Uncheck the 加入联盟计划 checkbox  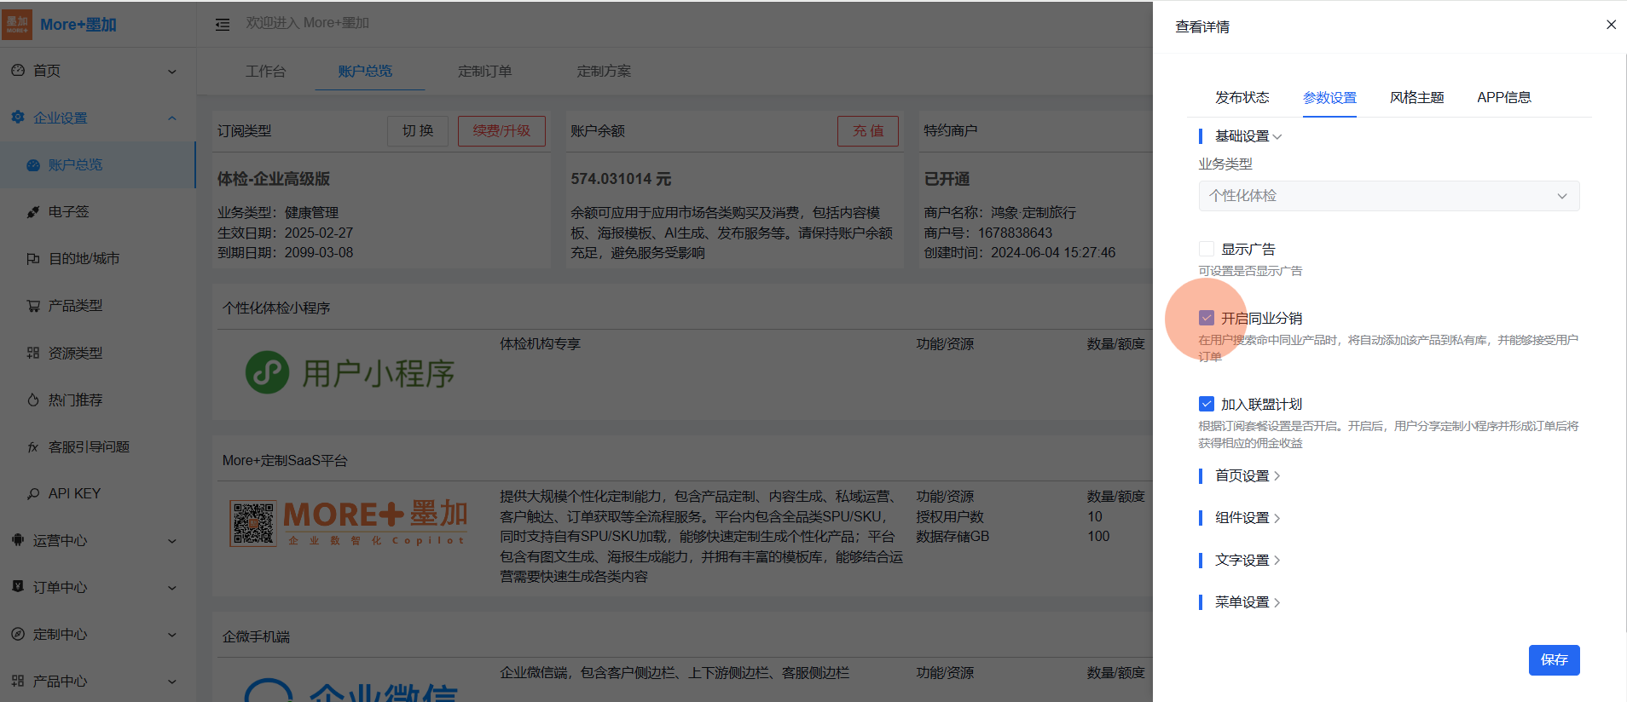click(1207, 404)
